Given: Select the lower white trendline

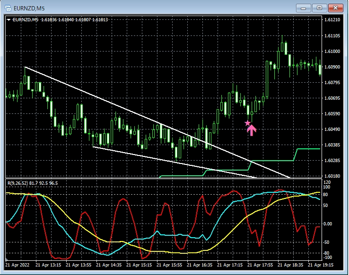Looking at the screenshot, I should click(x=142, y=156).
